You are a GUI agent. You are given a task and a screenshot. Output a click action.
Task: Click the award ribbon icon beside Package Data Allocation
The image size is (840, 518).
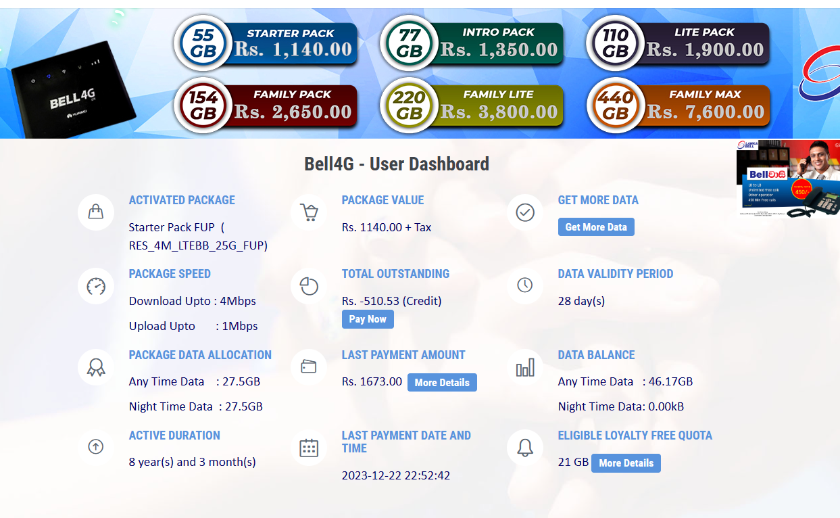pos(96,367)
